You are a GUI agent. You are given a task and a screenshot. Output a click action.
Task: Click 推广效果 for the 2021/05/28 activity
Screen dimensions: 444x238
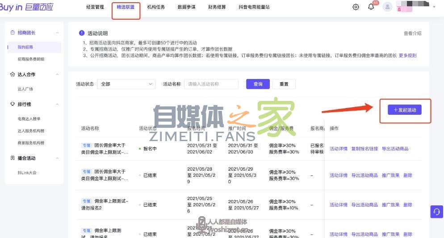391,175
